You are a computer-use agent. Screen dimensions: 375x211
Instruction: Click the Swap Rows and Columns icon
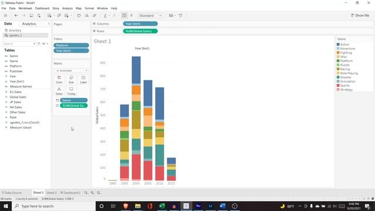tap(79, 16)
